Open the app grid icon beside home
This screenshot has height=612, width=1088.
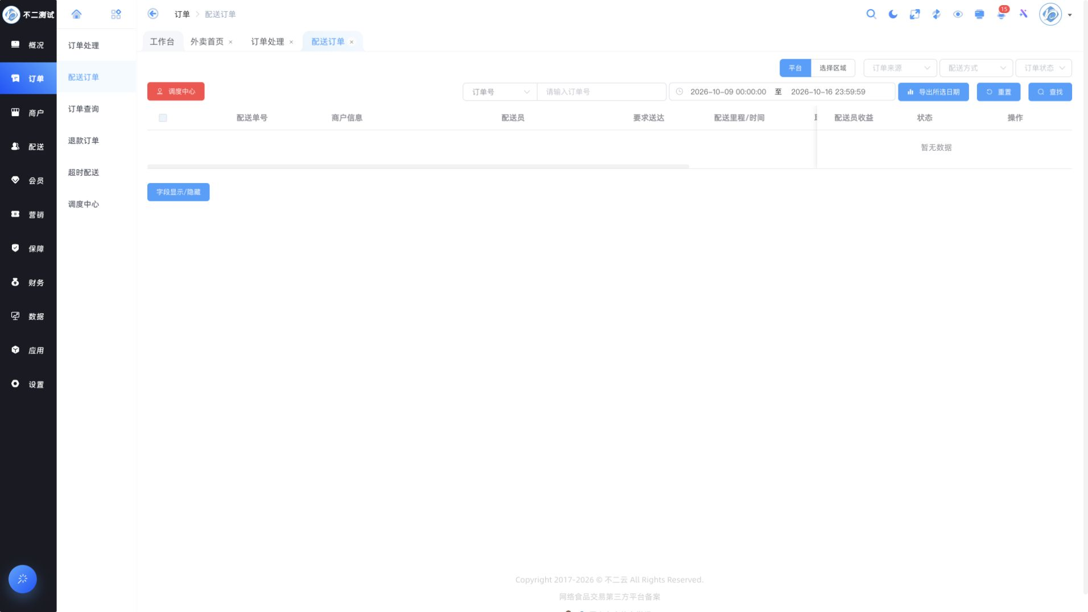[116, 14]
